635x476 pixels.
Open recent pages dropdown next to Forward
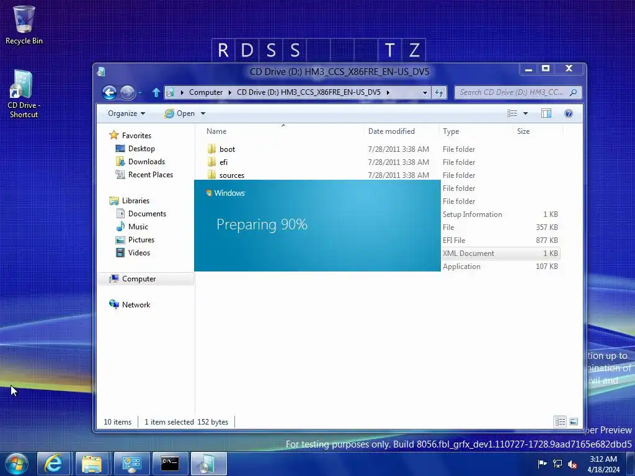(140, 93)
